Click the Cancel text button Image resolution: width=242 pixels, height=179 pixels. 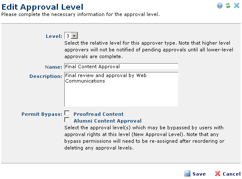point(231,174)
